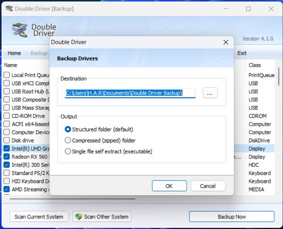Check the Computer Device checkbox

coord(7,132)
